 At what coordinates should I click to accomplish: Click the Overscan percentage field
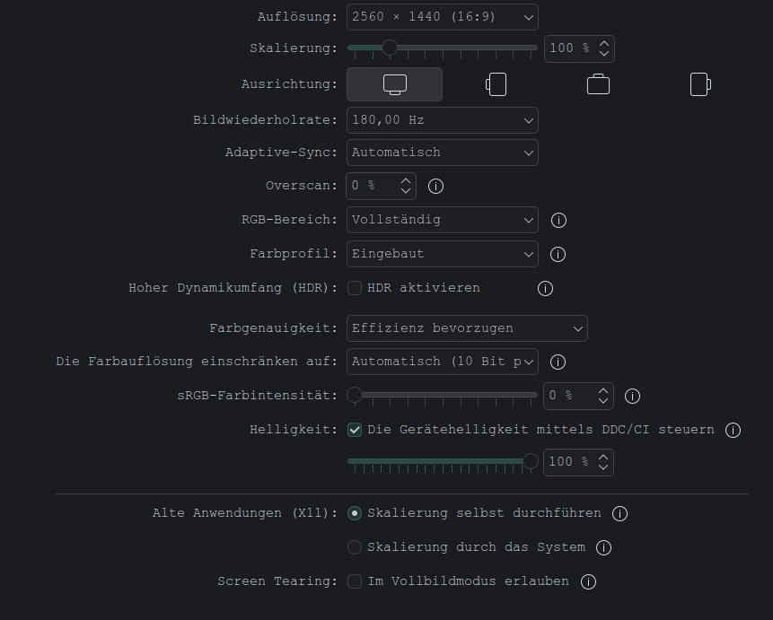click(381, 187)
